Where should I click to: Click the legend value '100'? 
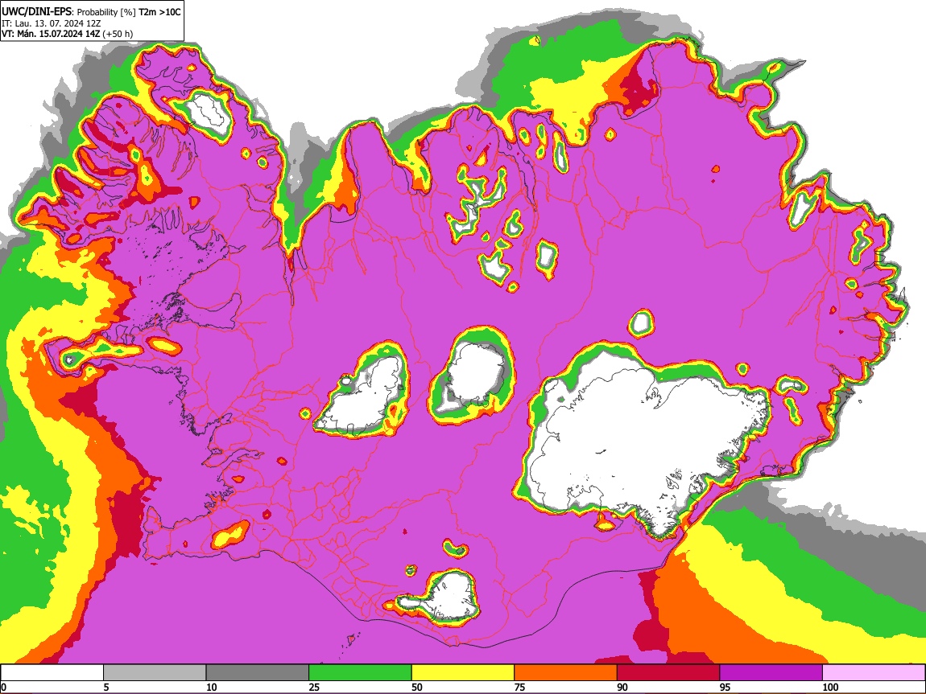click(x=830, y=687)
